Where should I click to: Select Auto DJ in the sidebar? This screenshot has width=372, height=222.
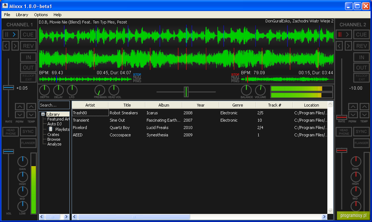pyautogui.click(x=54, y=124)
